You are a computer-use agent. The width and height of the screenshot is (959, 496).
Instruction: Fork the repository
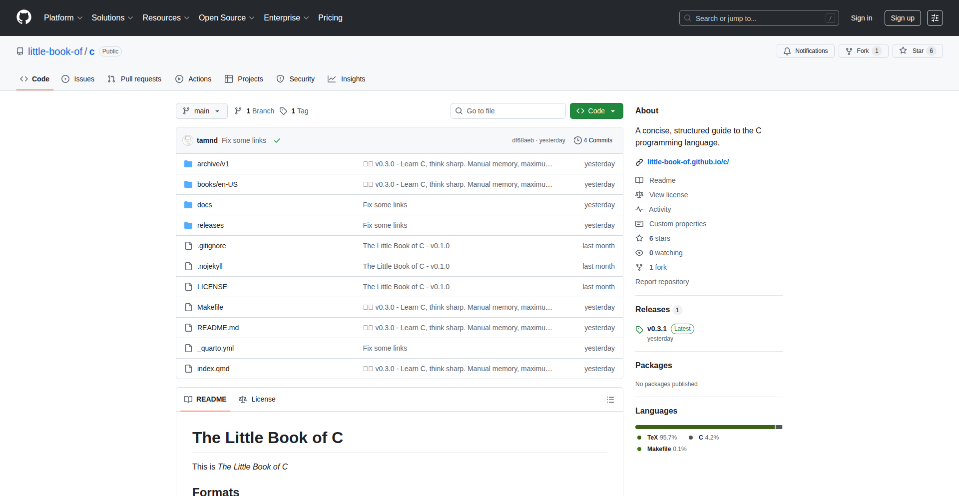858,51
